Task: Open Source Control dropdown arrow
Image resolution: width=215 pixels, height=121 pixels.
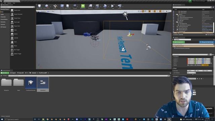Action: click(50, 6)
